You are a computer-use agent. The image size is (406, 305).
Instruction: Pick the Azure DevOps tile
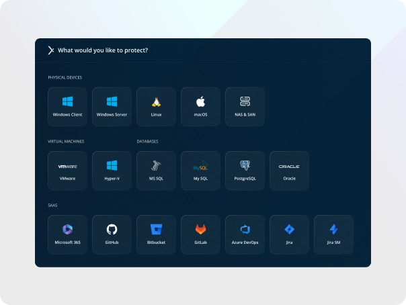click(245, 234)
